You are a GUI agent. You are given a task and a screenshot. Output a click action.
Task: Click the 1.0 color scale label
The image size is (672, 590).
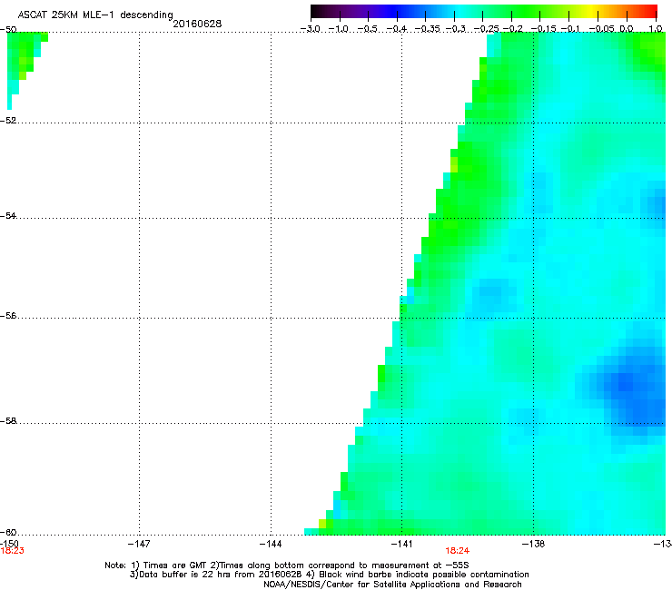656,29
